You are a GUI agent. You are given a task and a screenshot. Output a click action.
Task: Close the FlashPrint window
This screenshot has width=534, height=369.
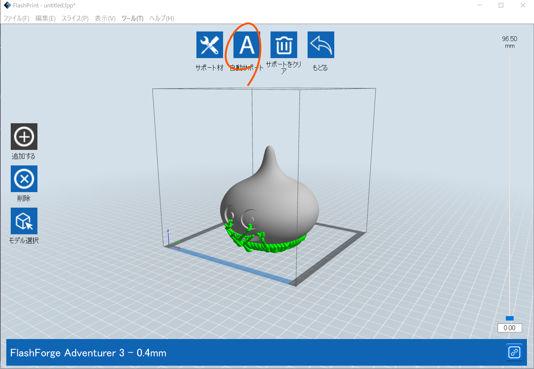(523, 5)
